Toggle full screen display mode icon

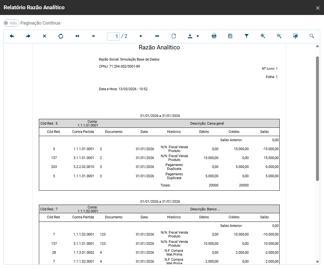[295, 36]
